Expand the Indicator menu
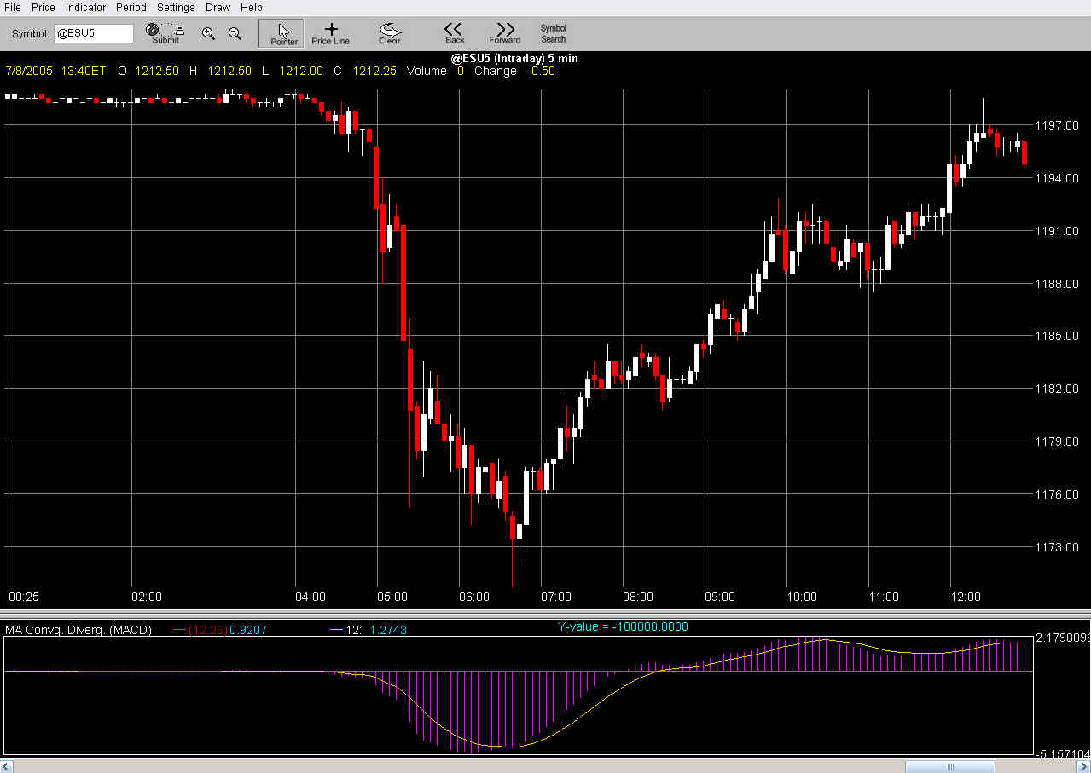The height and width of the screenshot is (773, 1091). [85, 8]
